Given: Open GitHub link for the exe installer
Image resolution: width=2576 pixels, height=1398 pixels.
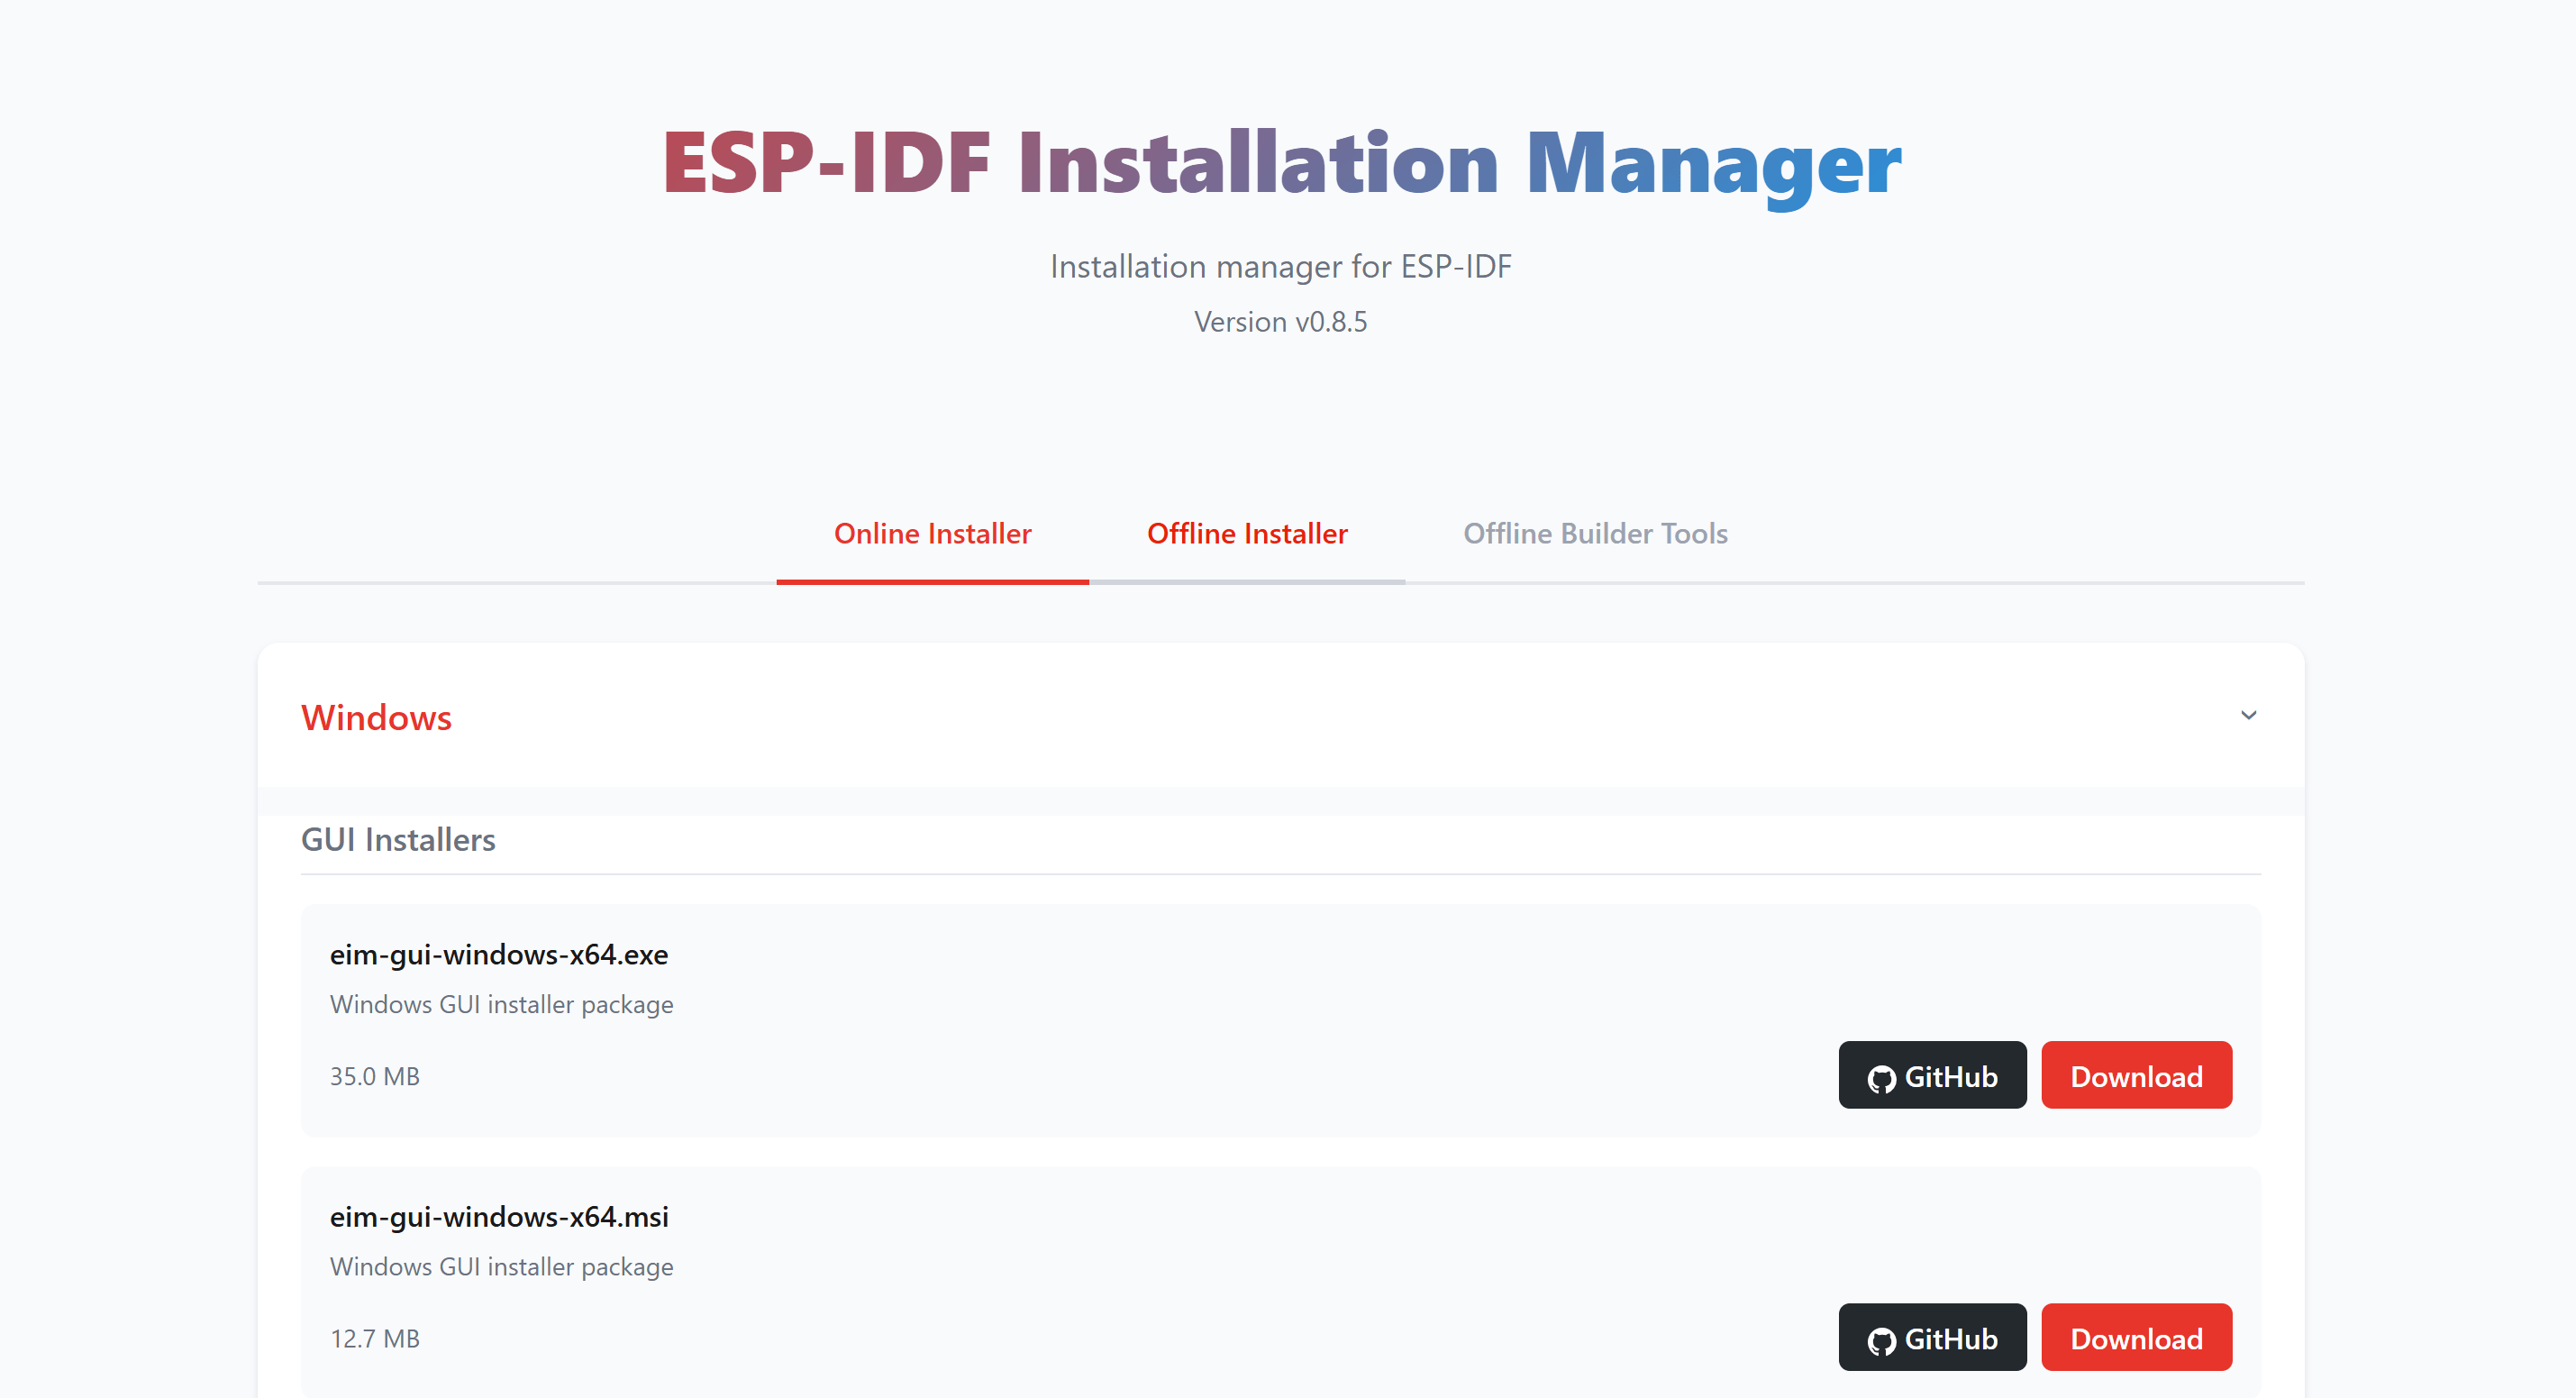Looking at the screenshot, I should pos(1950,1076).
